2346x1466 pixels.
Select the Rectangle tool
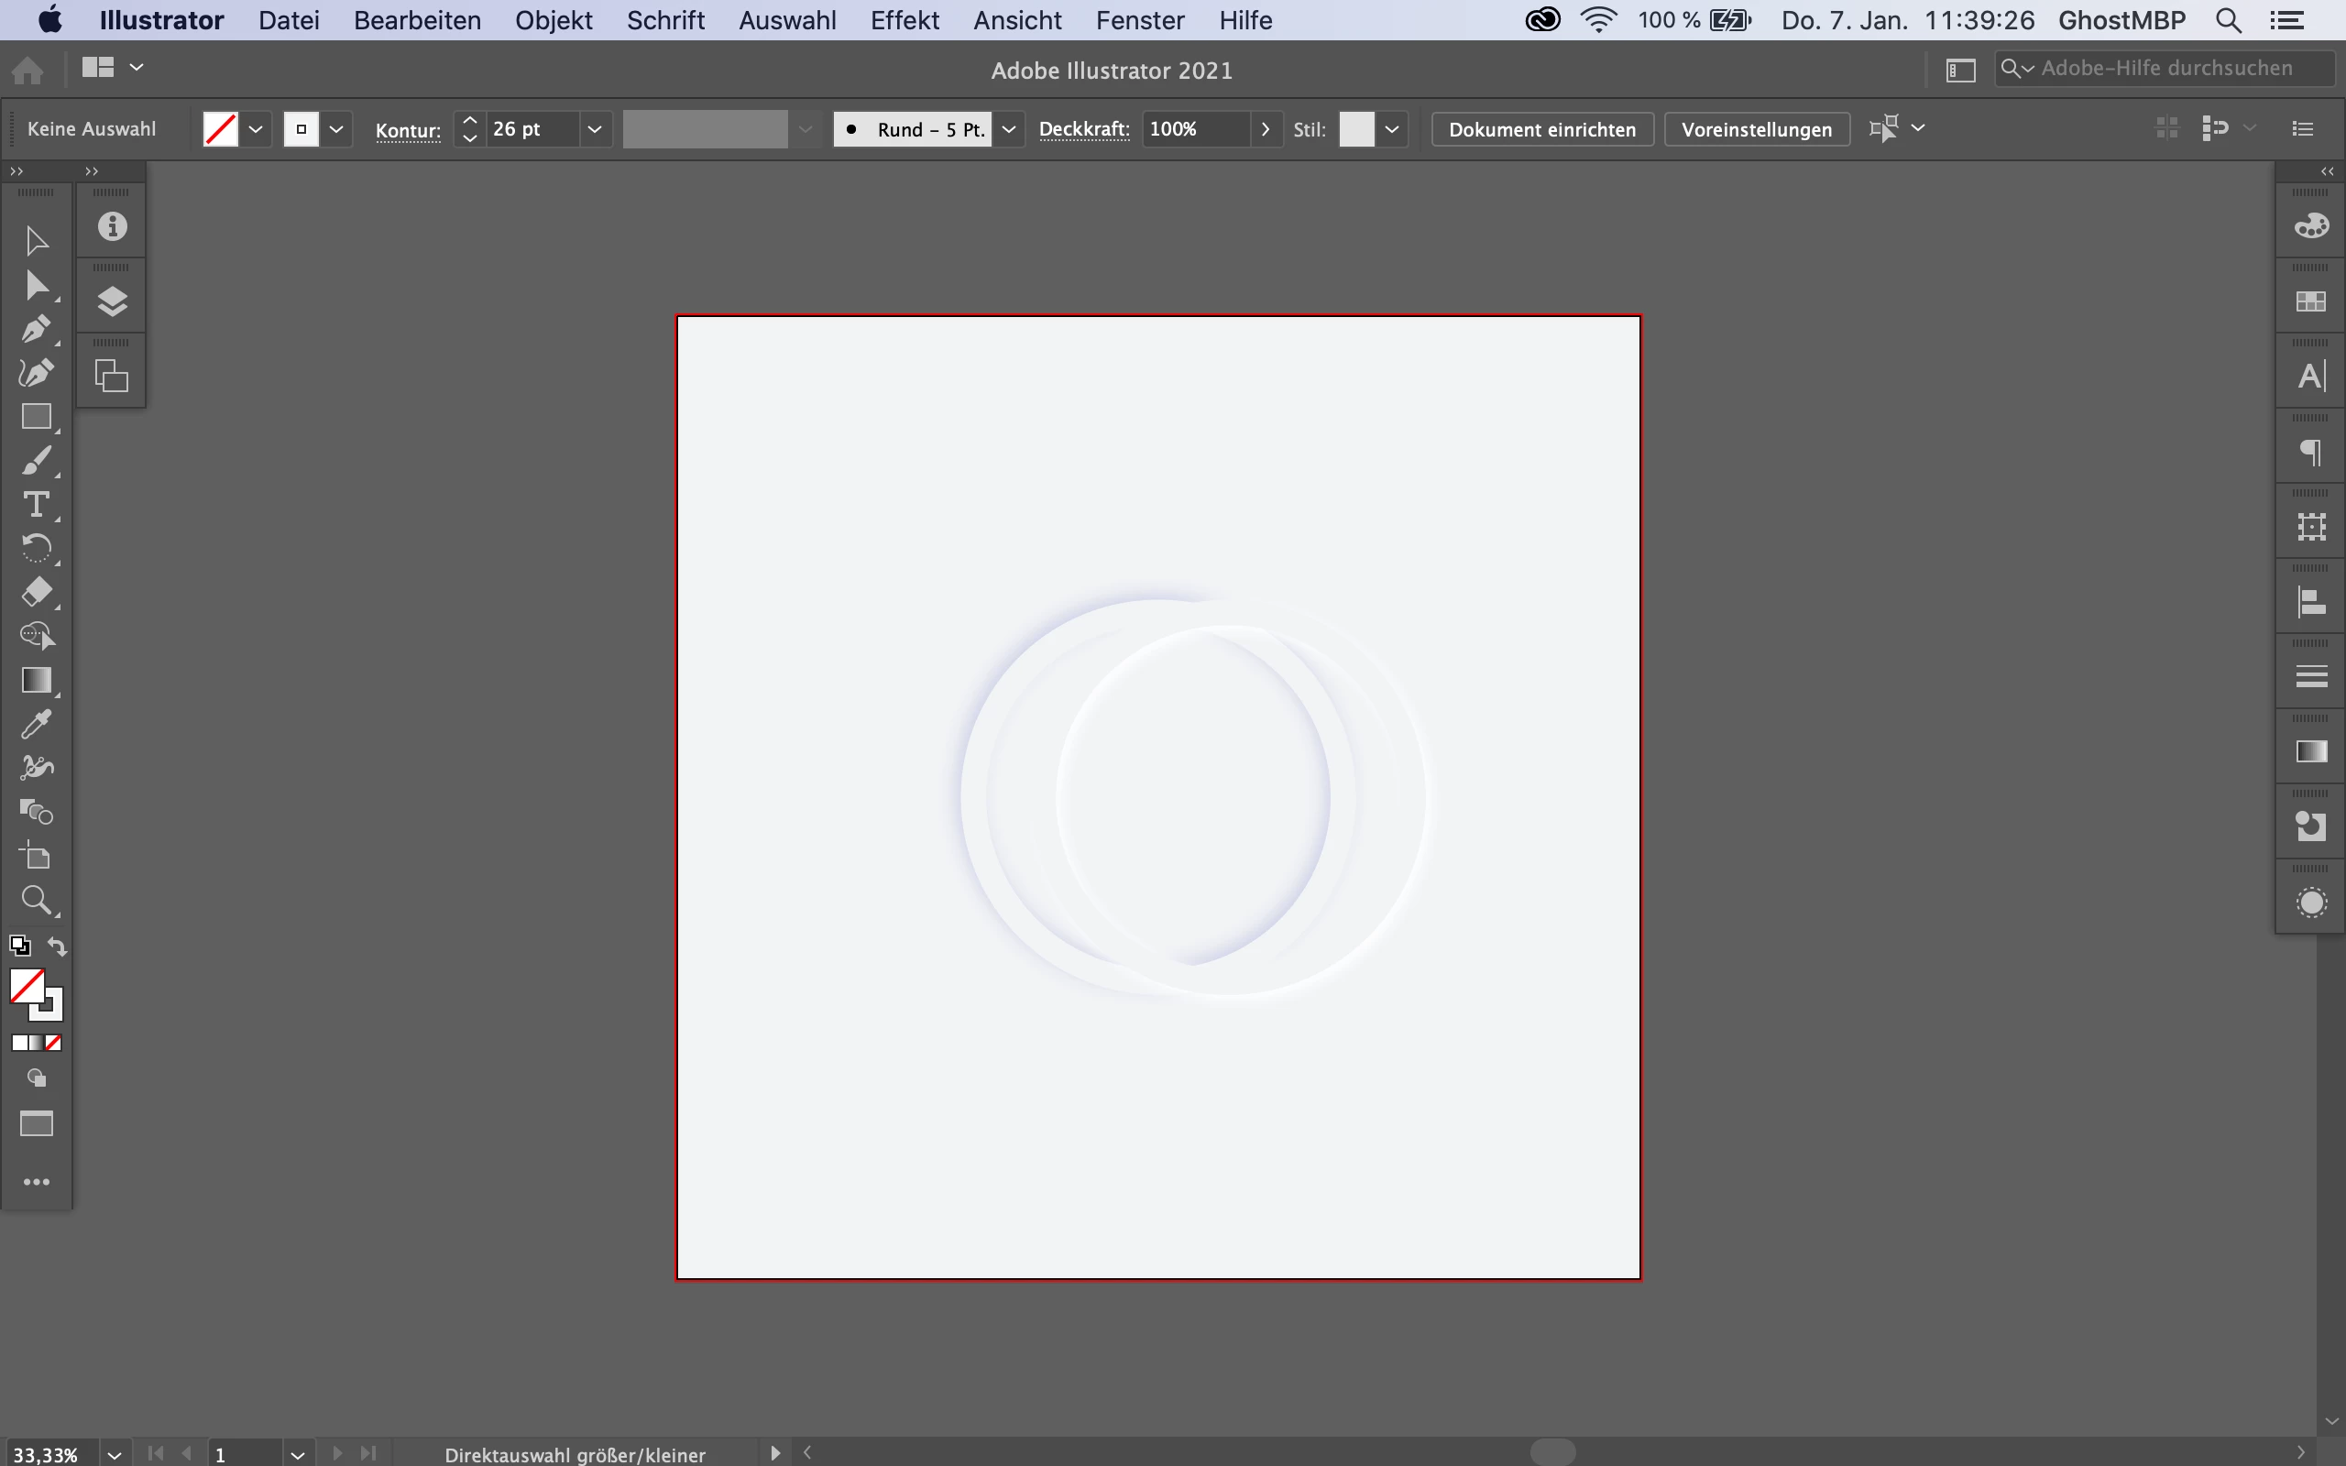coord(36,417)
